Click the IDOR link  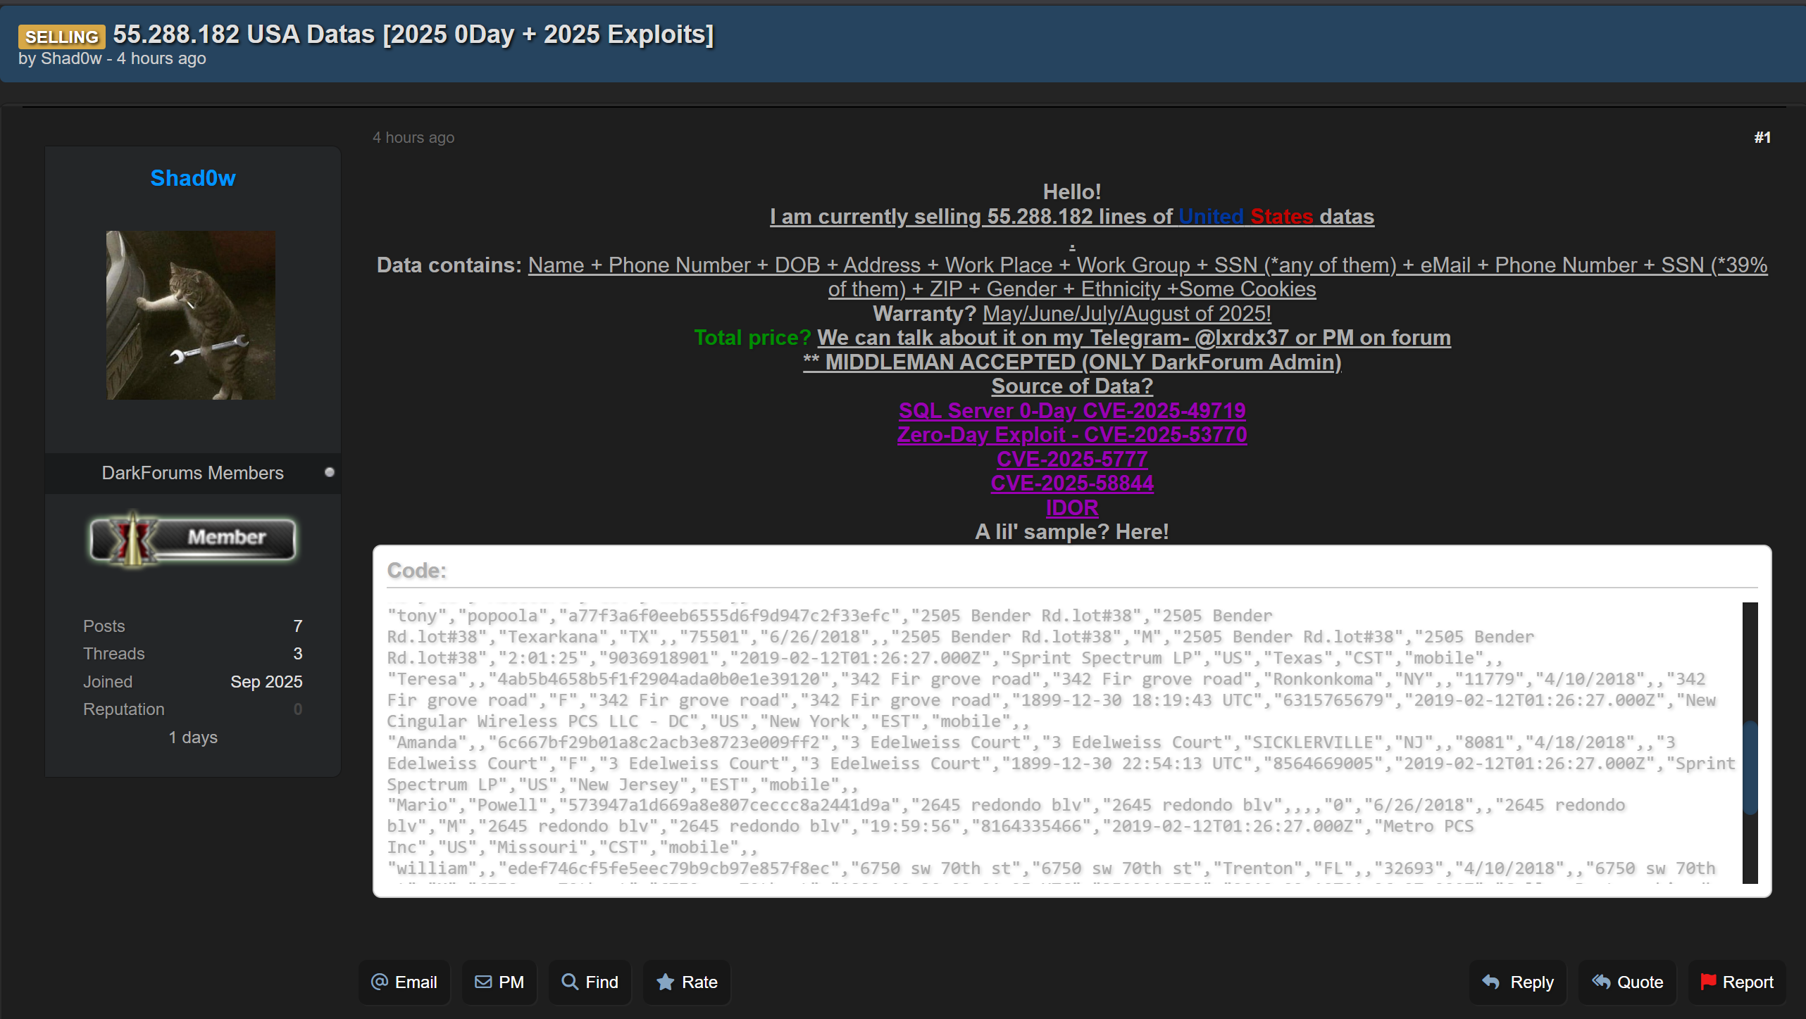click(1071, 507)
